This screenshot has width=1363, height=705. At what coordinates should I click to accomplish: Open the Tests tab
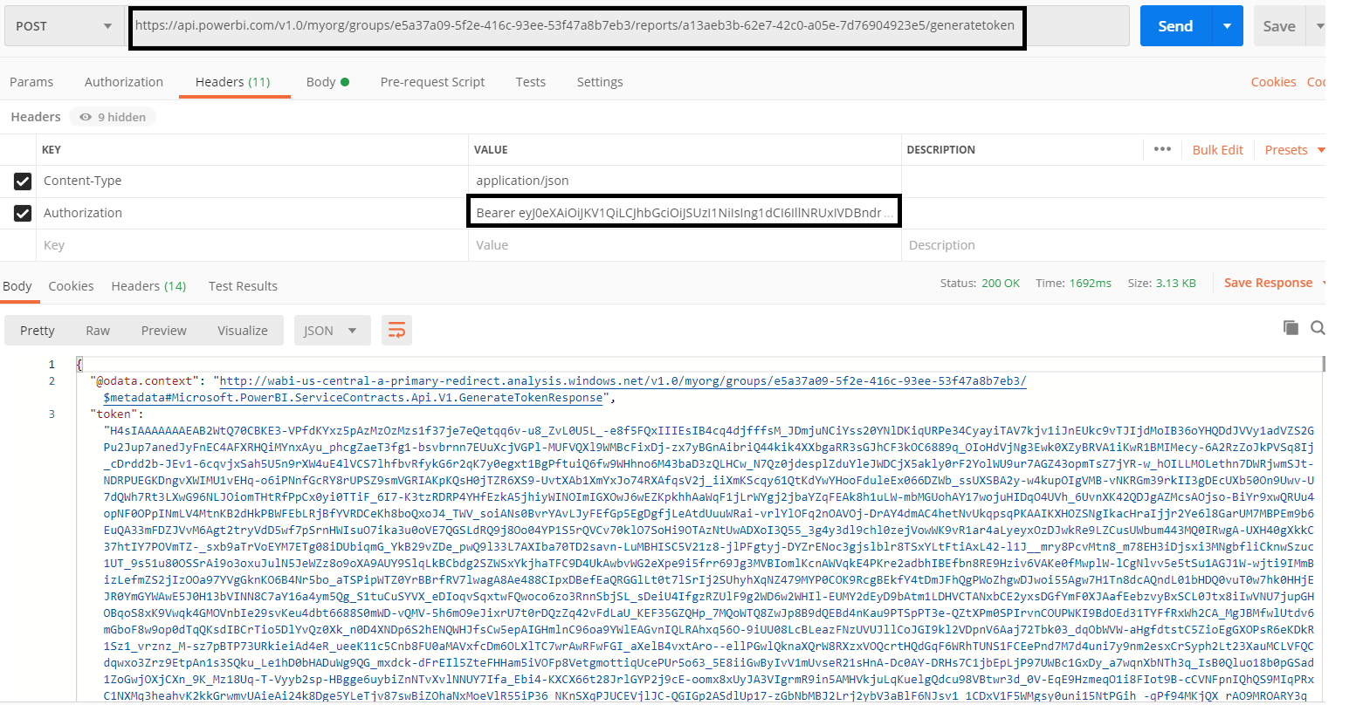click(530, 82)
